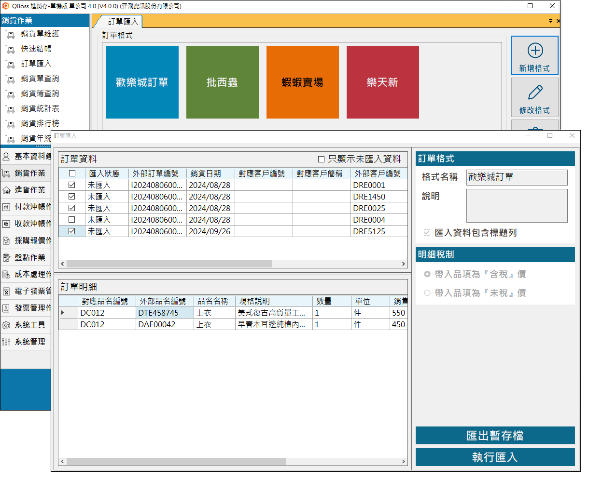Click the cart icon beside 銷貨單維護
Screen dimensions: 589x479
tap(10, 34)
